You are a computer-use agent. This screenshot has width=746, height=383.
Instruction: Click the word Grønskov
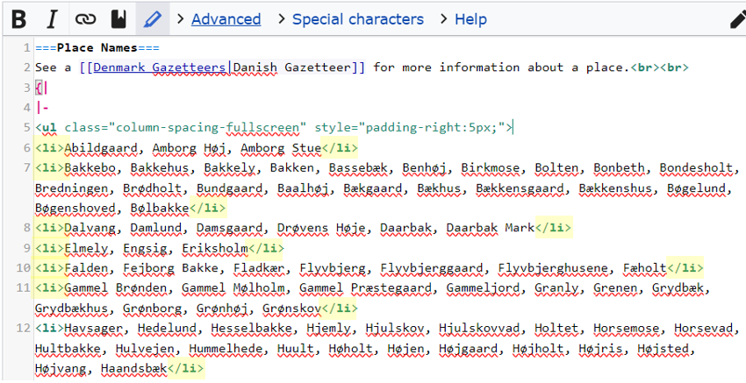click(x=292, y=309)
